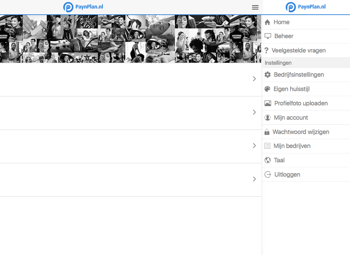The height and width of the screenshot is (255, 350).
Task: Open the fourth list row chevron
Action: (x=254, y=179)
